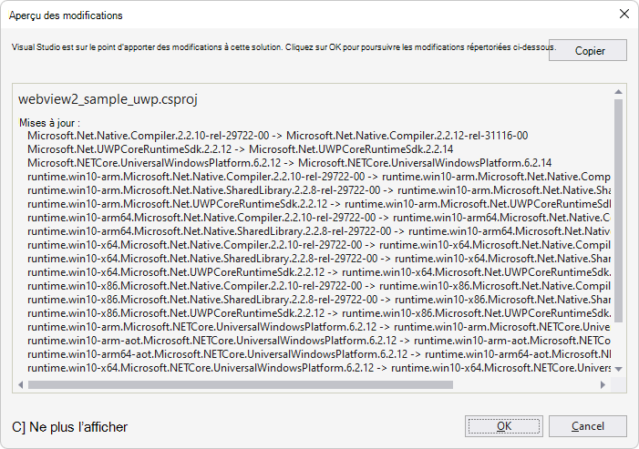This screenshot has height=449, width=639.
Task: Click the vertical scrollbar up arrow
Action: [x=618, y=92]
